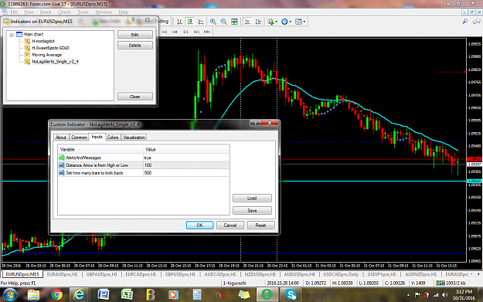This screenshot has width=483, height=302.
Task: Open the periods dropdown arrow
Action: coord(290,22)
